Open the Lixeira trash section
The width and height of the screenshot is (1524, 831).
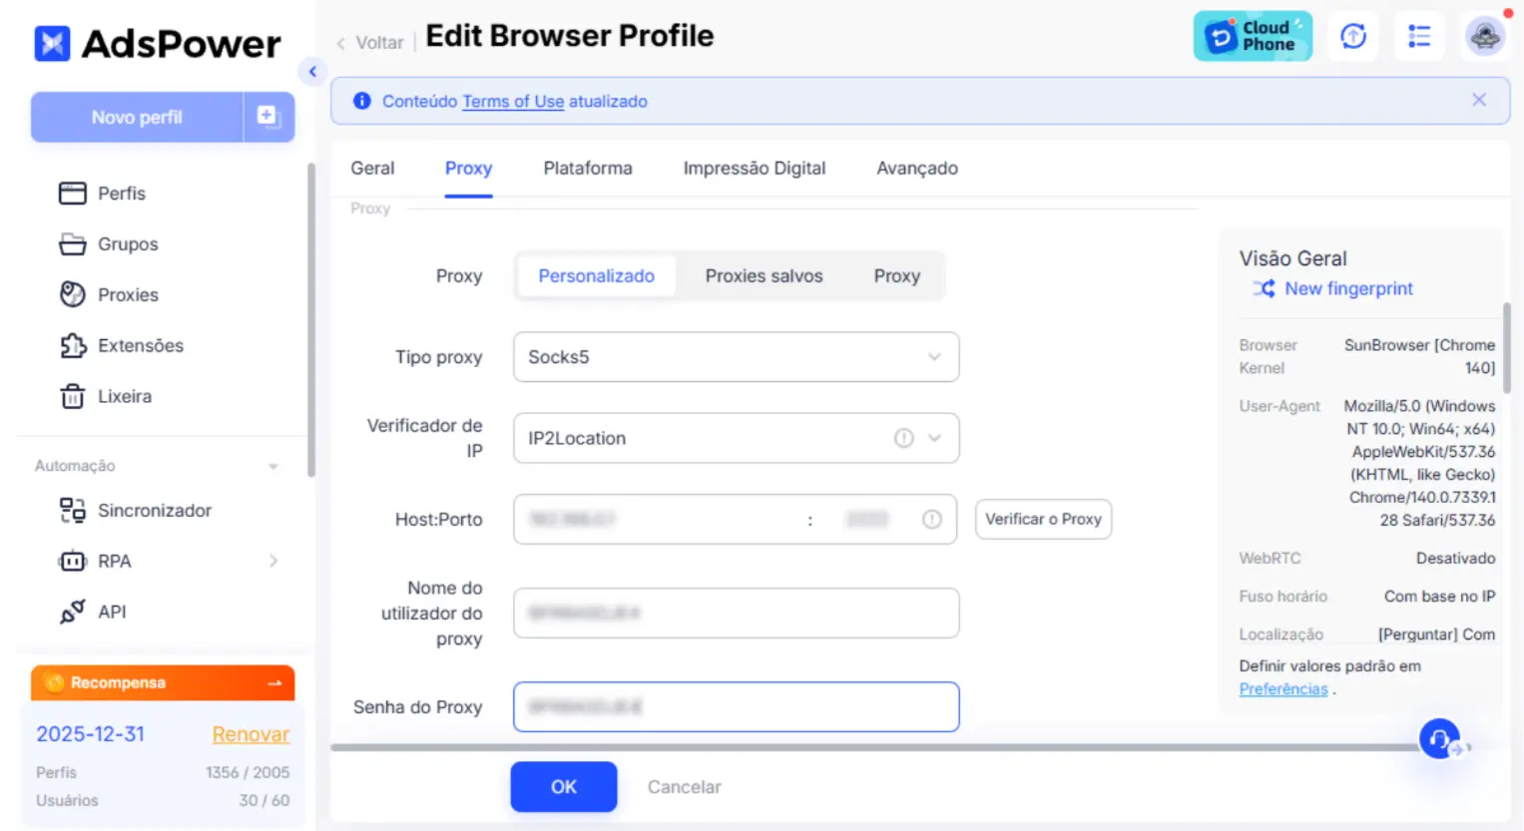124,397
